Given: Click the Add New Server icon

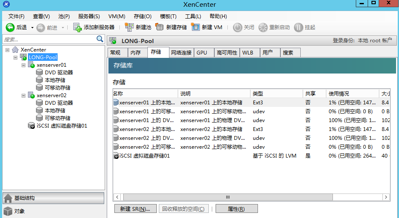Looking at the screenshot, I should 78,27.
